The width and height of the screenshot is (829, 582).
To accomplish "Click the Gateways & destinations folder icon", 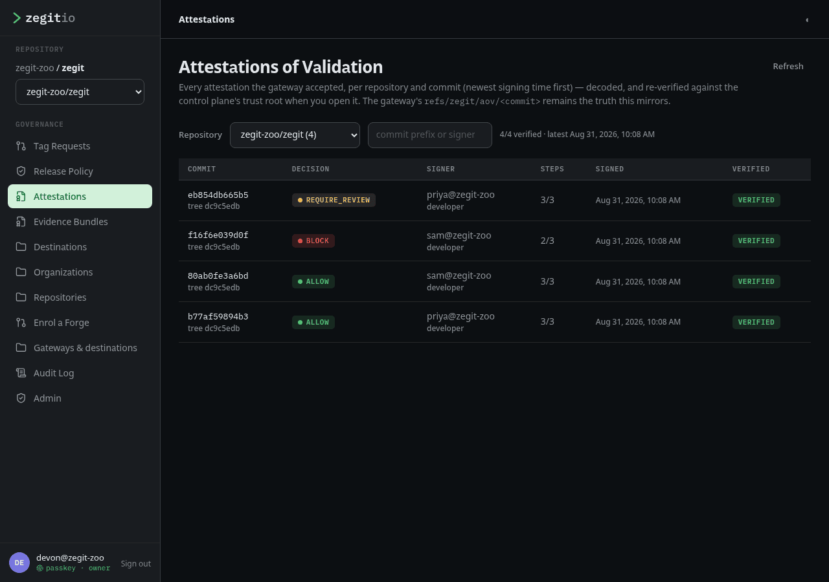I will coord(21,348).
